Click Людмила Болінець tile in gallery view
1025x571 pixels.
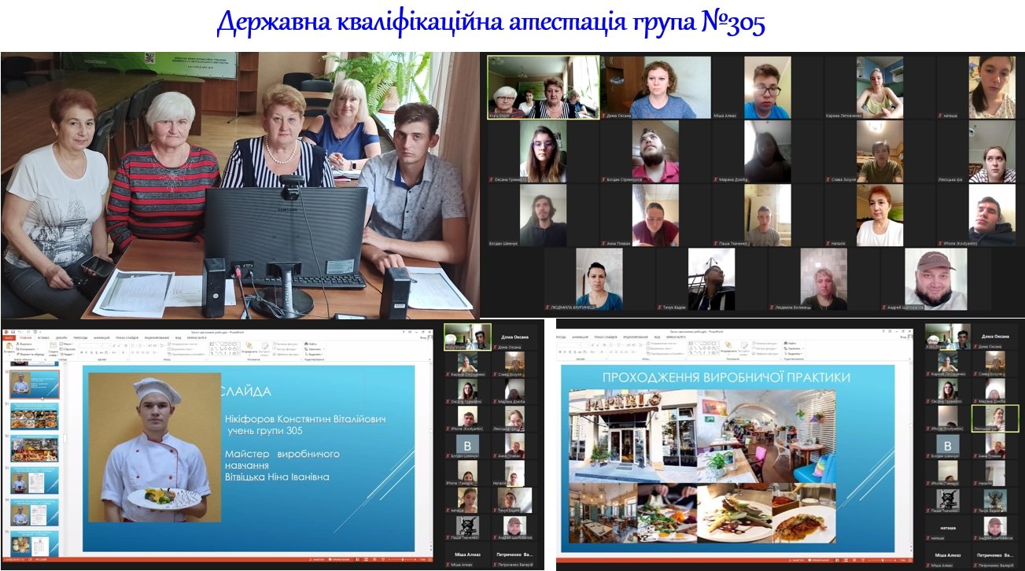[824, 279]
